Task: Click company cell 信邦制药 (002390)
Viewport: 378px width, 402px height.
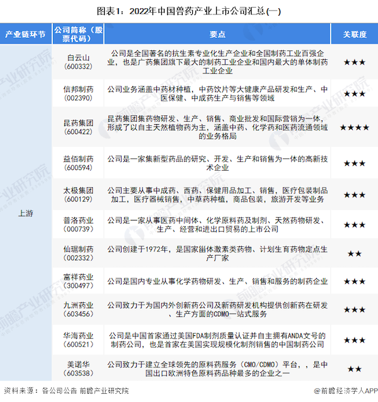Action: pos(78,94)
